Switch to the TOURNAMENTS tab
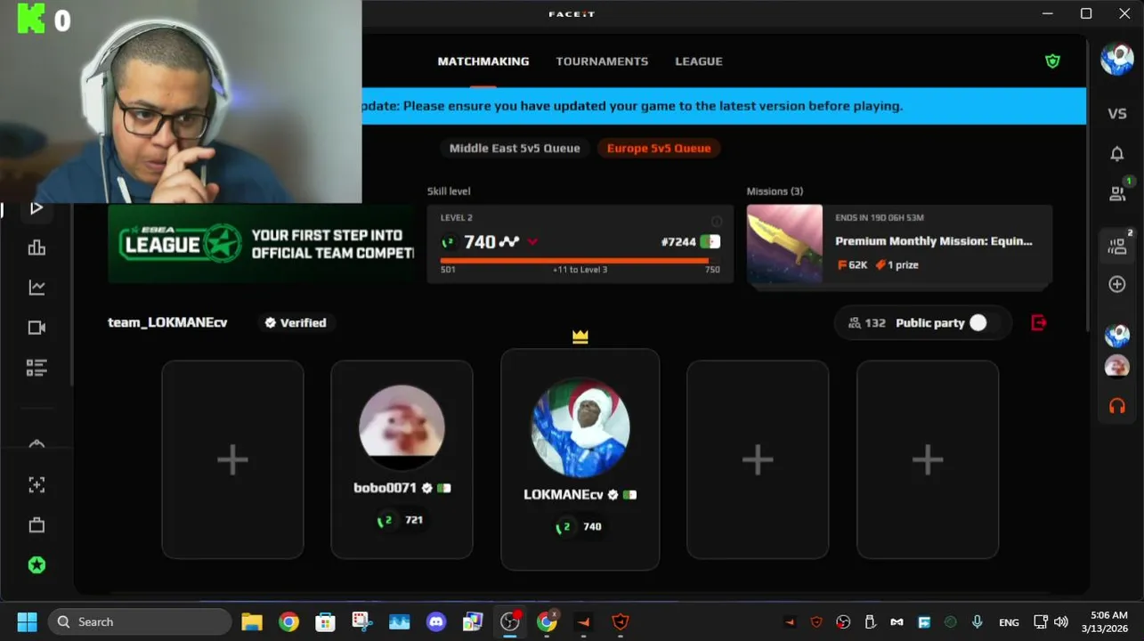 [x=602, y=61]
